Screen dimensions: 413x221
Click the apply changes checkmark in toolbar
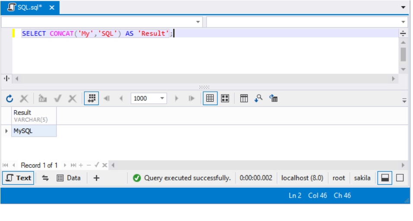pyautogui.click(x=58, y=99)
